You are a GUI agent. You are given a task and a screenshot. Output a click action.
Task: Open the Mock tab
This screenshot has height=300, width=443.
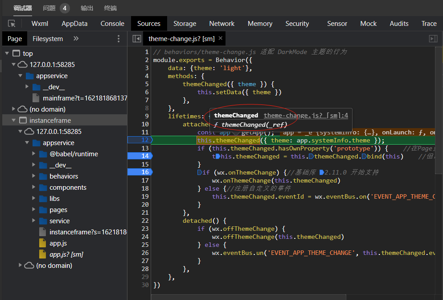(369, 24)
